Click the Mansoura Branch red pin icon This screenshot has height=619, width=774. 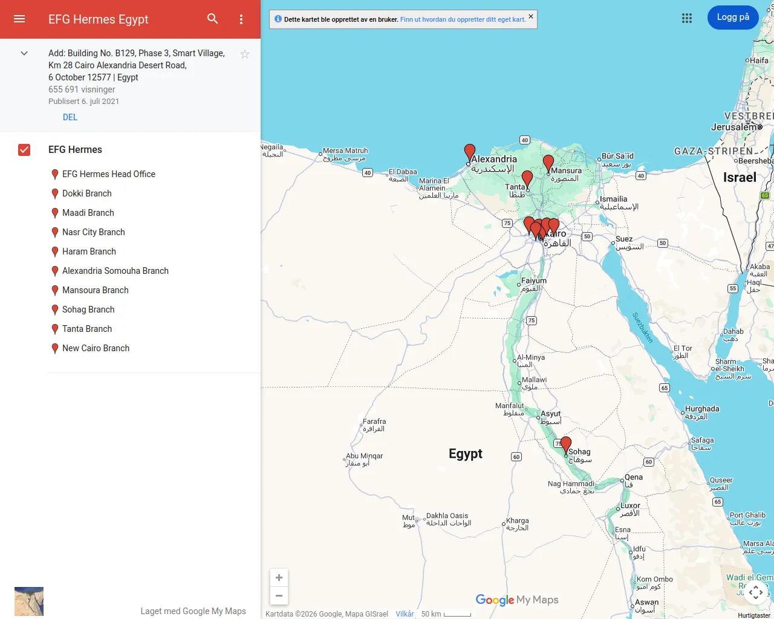pyautogui.click(x=55, y=291)
